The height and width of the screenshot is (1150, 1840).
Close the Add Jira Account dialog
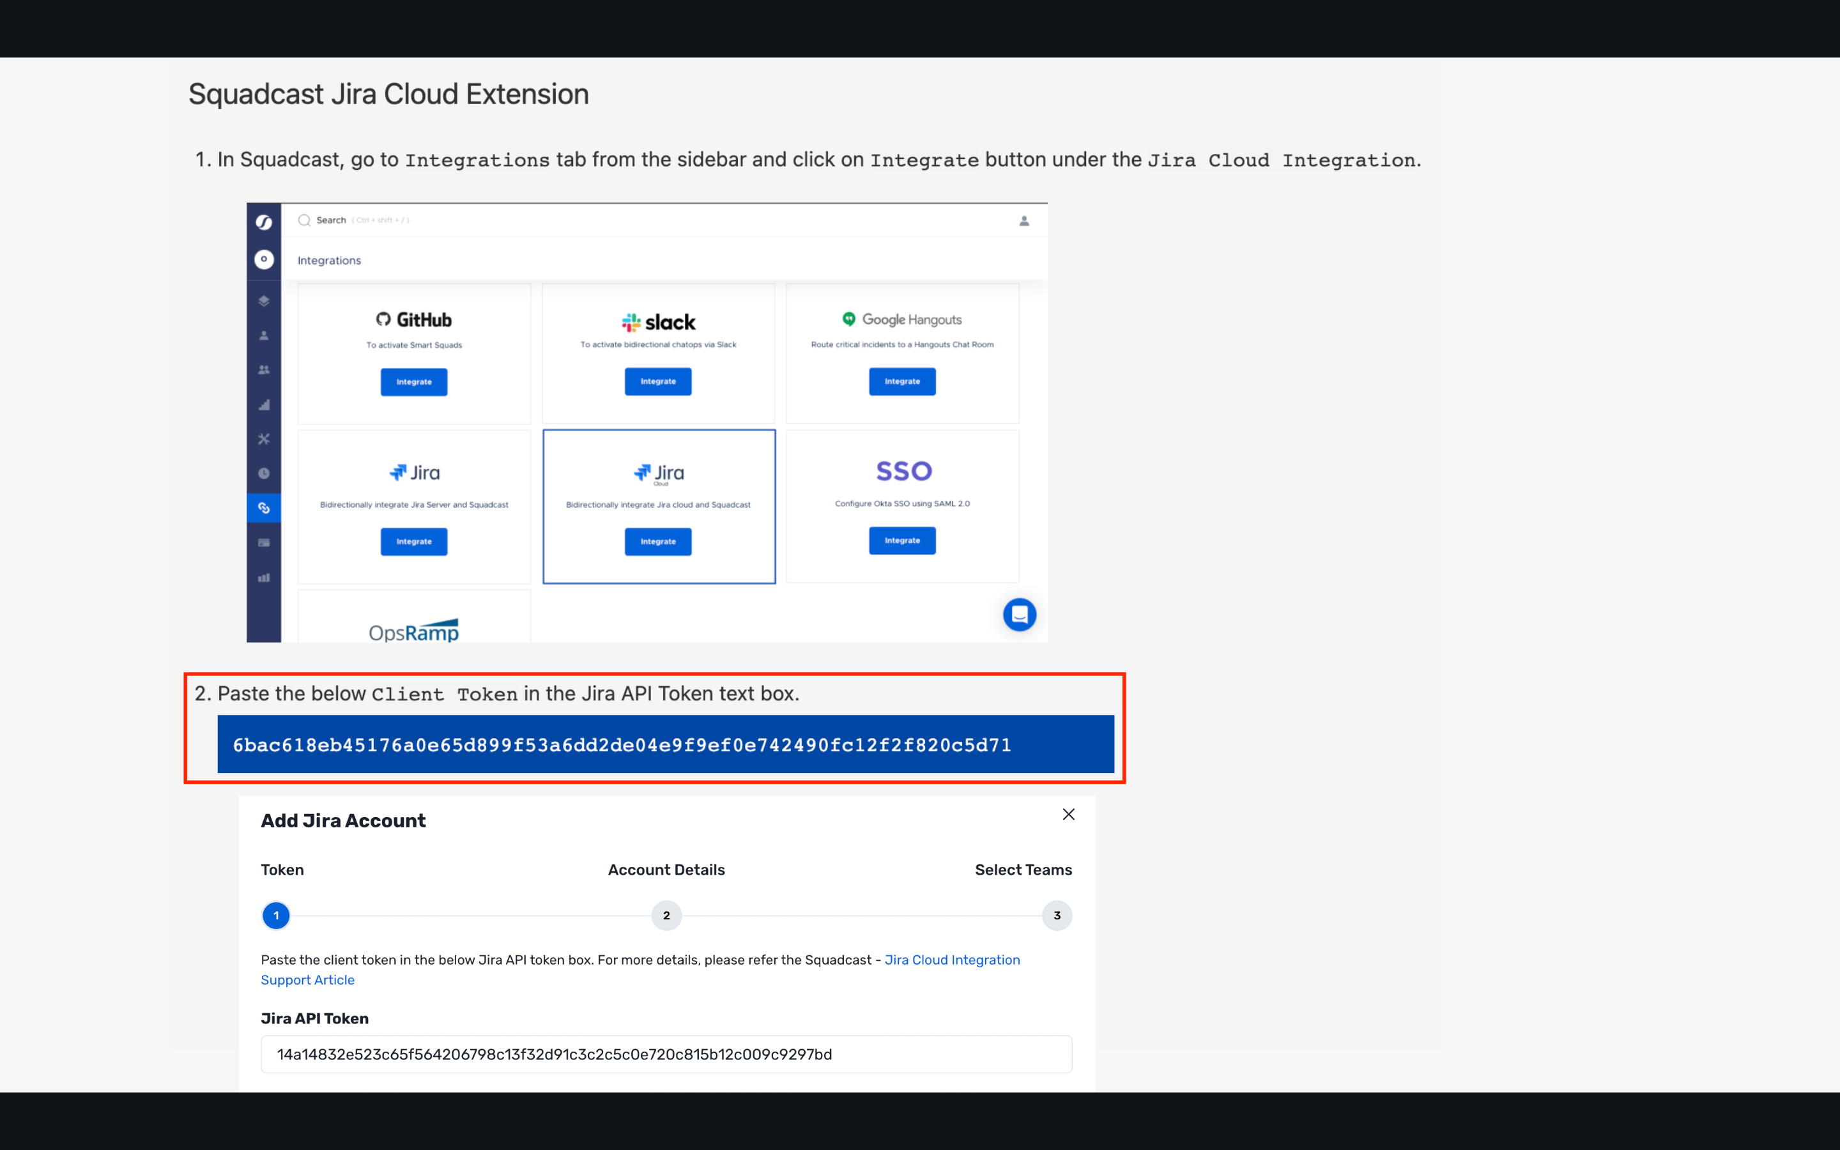coord(1068,814)
